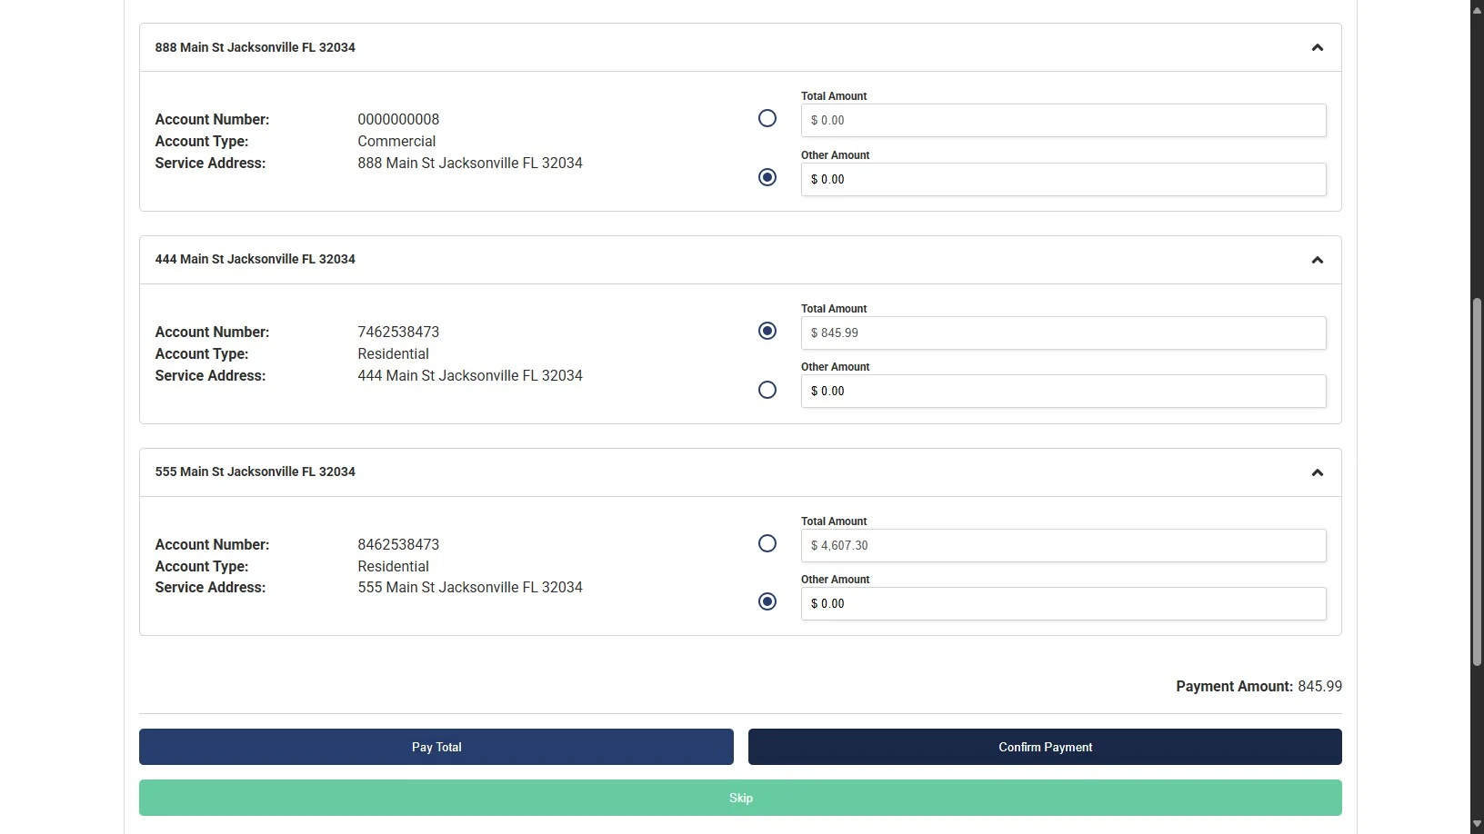Select Total Amount radio for account 0000000008
This screenshot has height=834, width=1484.
pyautogui.click(x=767, y=118)
